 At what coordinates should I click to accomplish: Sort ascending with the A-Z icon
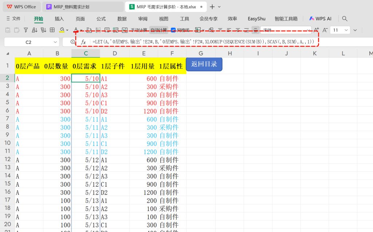pyautogui.click(x=35, y=30)
